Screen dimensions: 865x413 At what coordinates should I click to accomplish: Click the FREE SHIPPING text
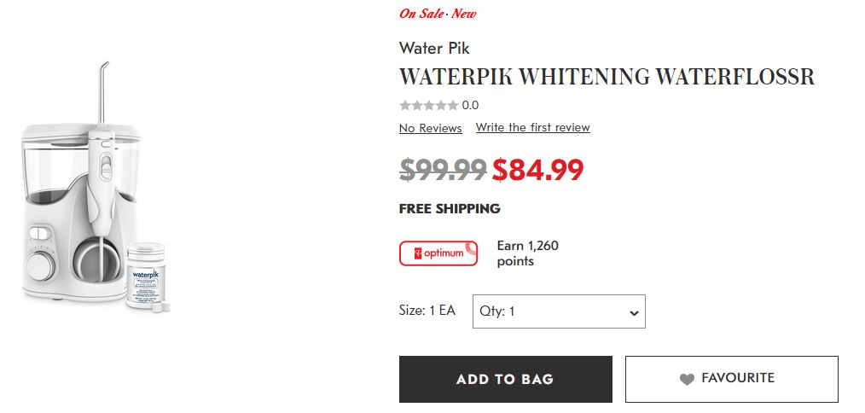click(450, 209)
